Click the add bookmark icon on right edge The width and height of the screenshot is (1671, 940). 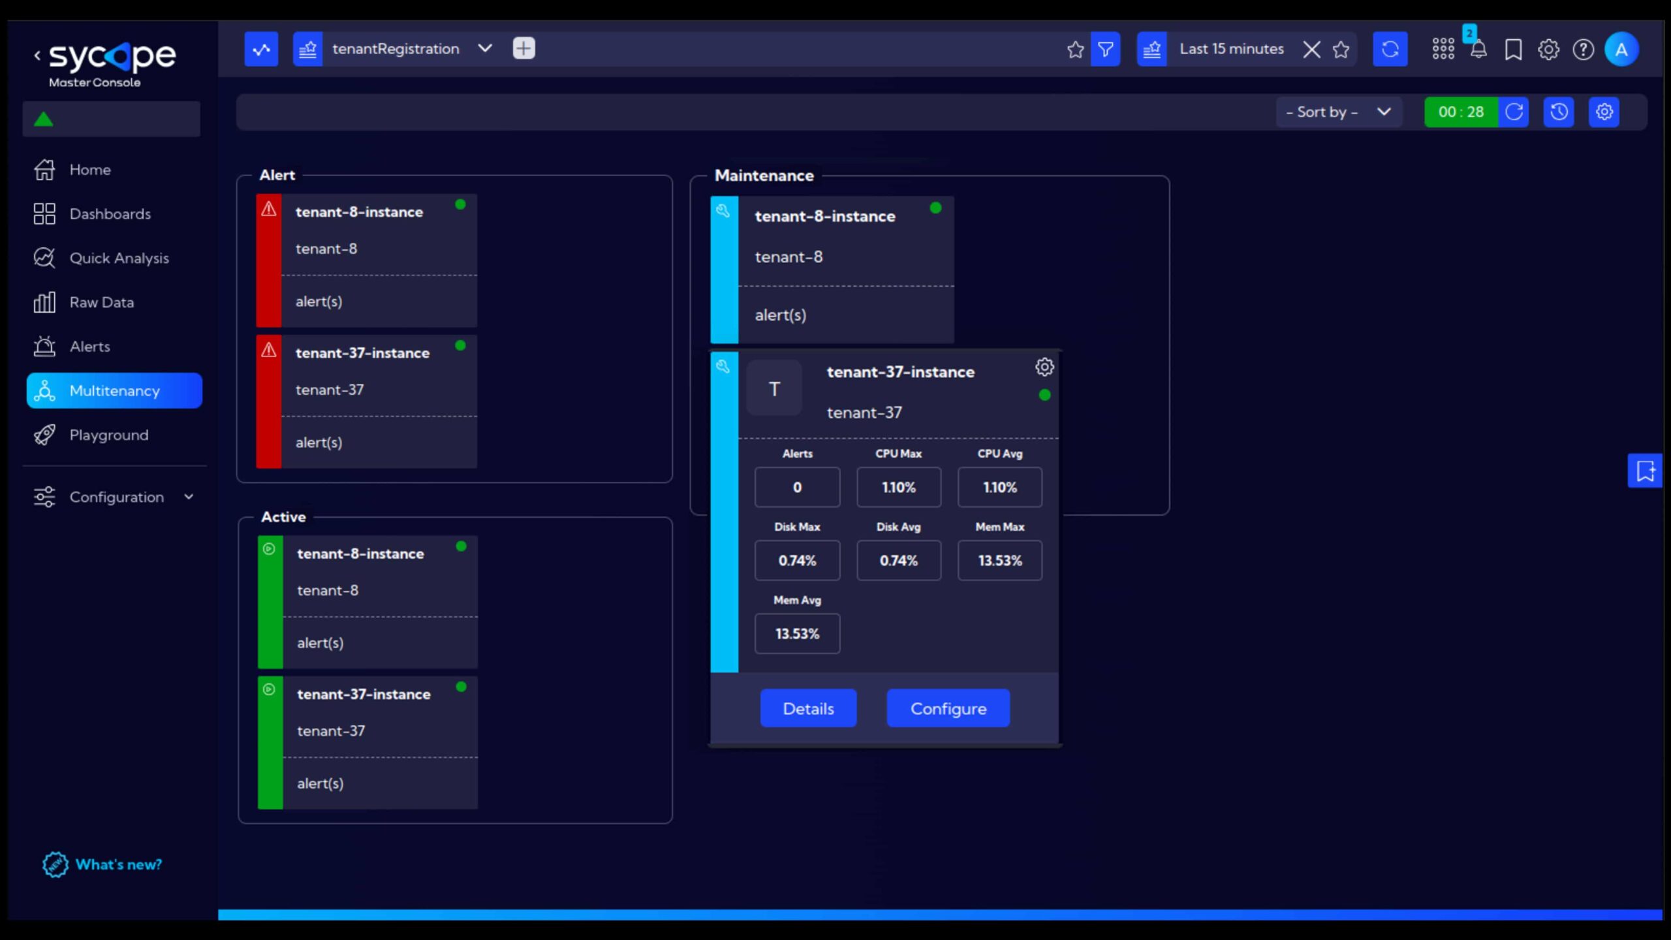1644,470
